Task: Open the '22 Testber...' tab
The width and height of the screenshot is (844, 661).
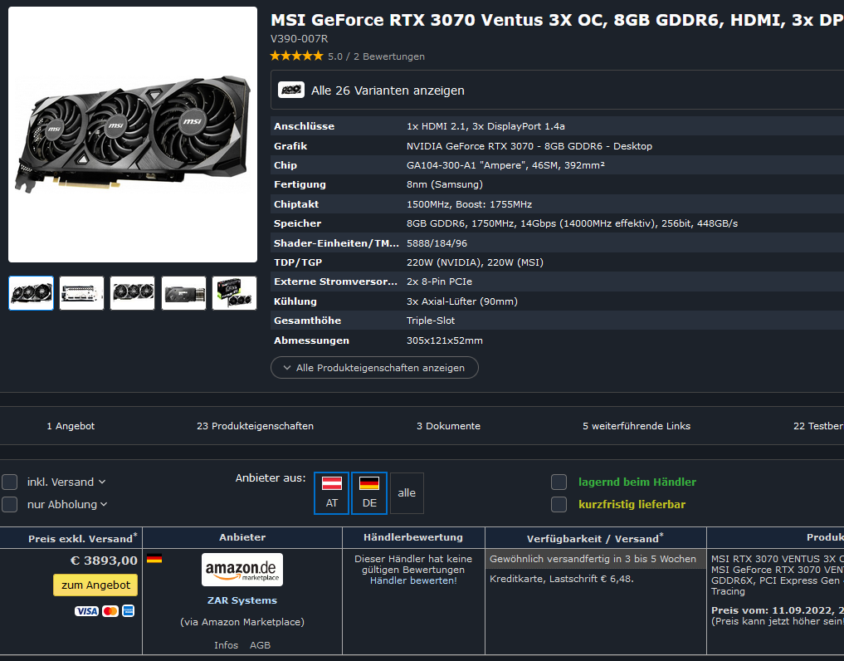Action: click(x=818, y=426)
